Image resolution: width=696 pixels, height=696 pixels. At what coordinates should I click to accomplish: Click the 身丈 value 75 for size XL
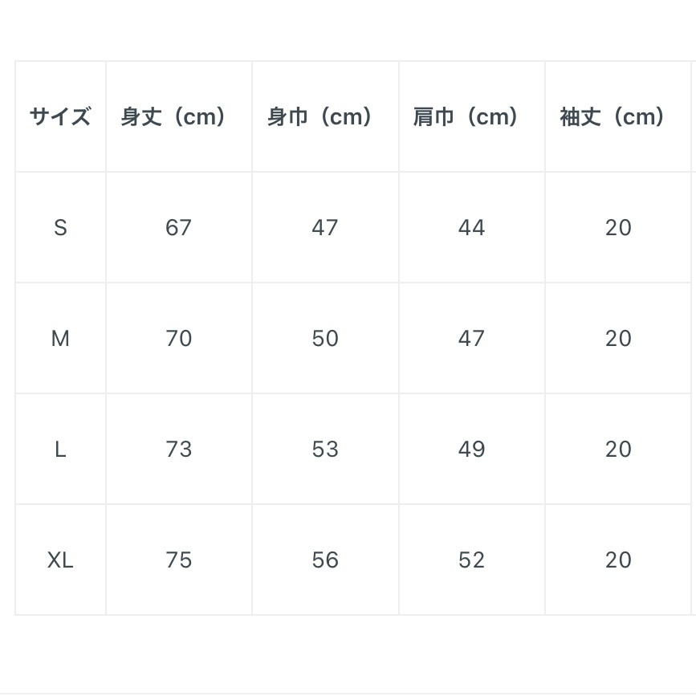[x=178, y=560]
